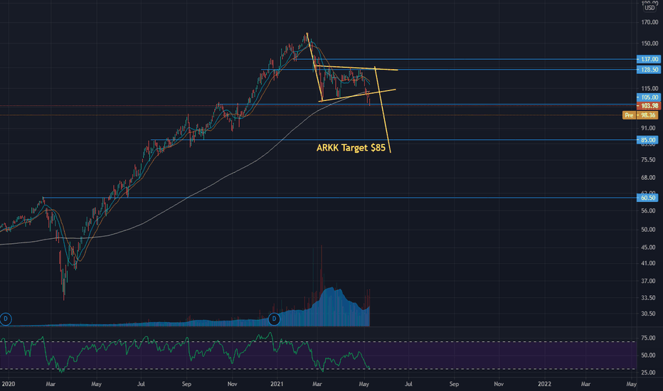This screenshot has width=663, height=391.
Task: Click the 150.00 price axis value
Action: (649, 43)
